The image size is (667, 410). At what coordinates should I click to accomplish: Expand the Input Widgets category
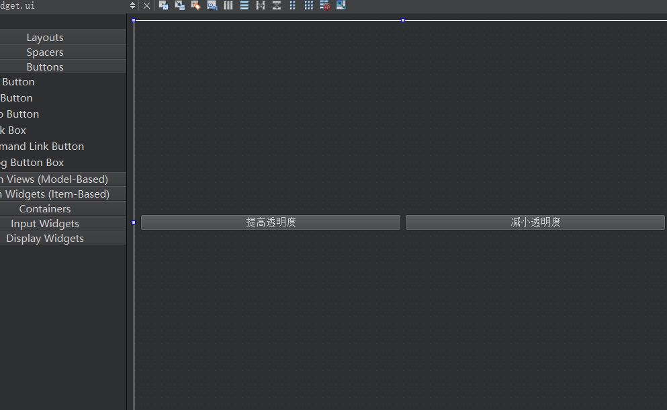45,224
